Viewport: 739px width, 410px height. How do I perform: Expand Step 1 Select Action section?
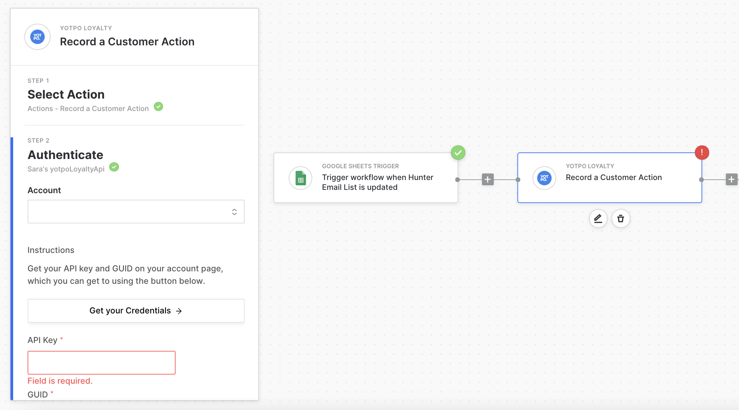click(66, 95)
